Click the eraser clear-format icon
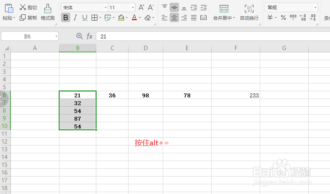The image size is (330, 194). coord(148,18)
